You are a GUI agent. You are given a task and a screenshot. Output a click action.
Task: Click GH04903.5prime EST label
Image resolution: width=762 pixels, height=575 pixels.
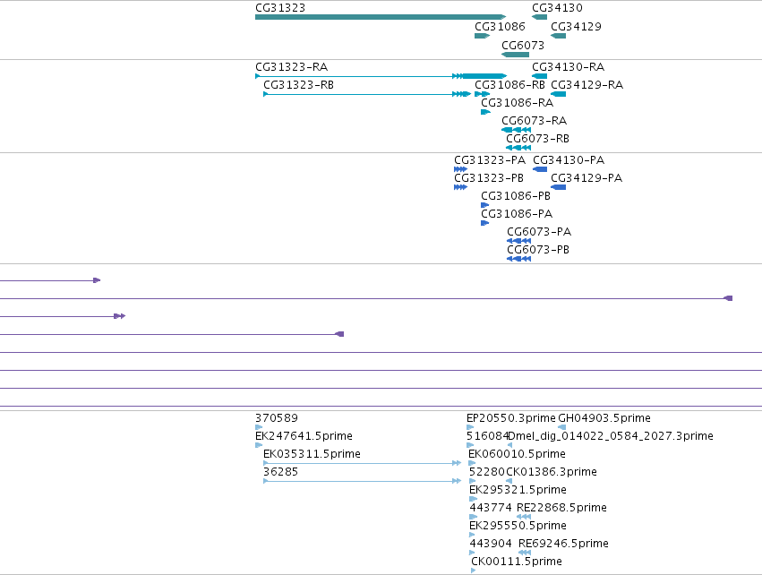click(x=604, y=418)
